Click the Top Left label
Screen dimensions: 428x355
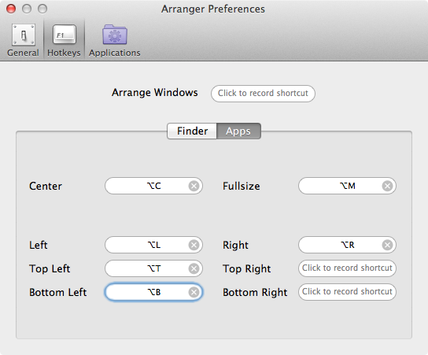click(x=50, y=269)
